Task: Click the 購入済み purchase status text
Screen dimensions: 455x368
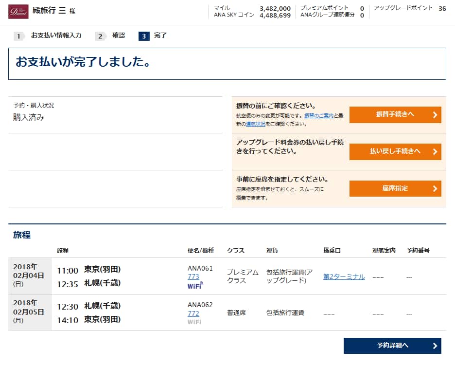Action: pyautogui.click(x=29, y=117)
